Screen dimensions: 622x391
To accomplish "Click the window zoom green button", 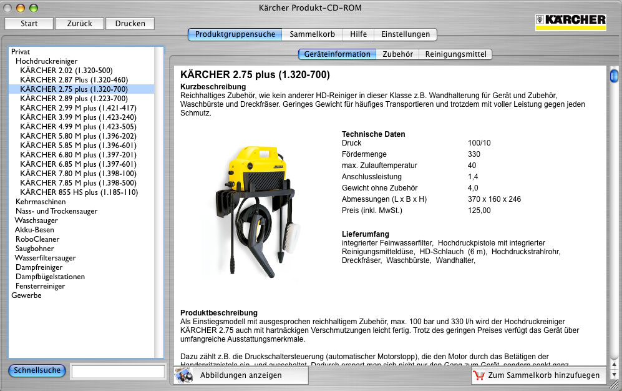I will 34,8.
